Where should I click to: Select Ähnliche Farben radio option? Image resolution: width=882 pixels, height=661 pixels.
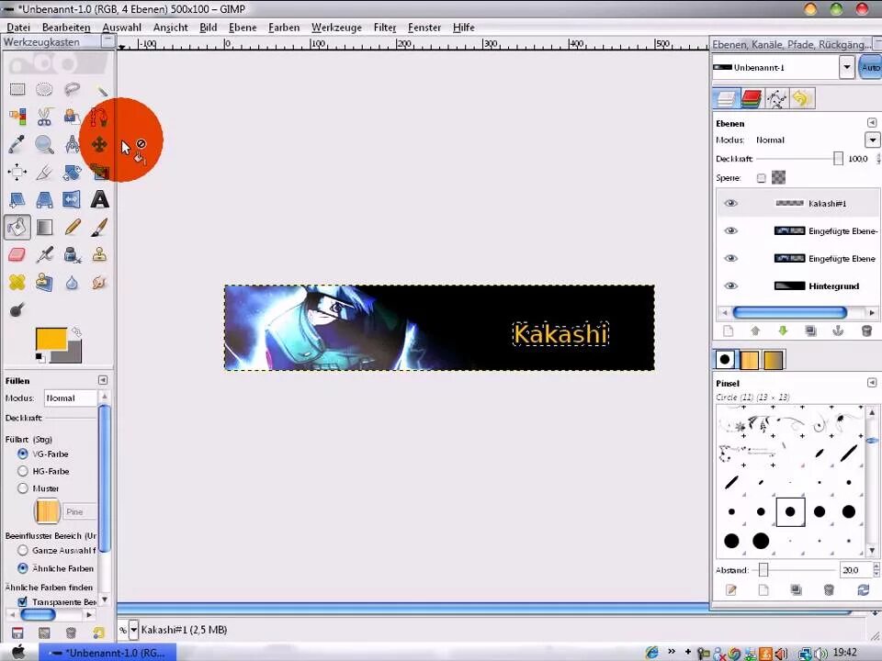[x=22, y=568]
